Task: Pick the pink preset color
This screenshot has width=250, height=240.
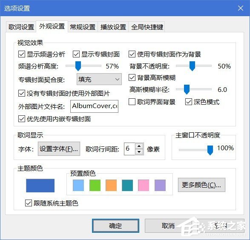Action: 144,185
